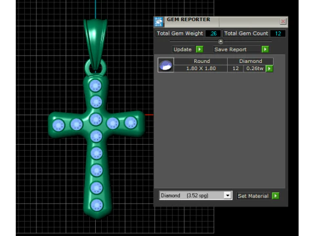This screenshot has width=315, height=236.
Task: Collapse the panel with the round arrow handle
Action: click(220, 41)
